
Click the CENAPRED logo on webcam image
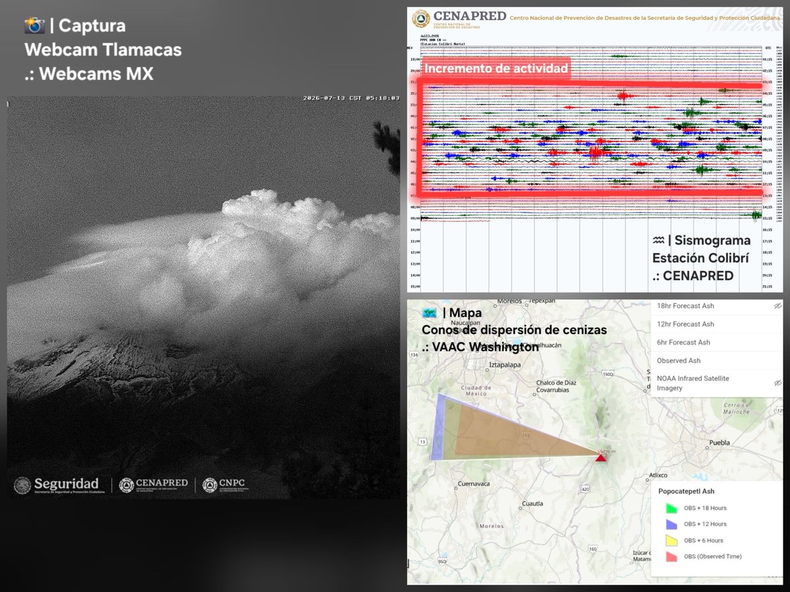click(153, 485)
